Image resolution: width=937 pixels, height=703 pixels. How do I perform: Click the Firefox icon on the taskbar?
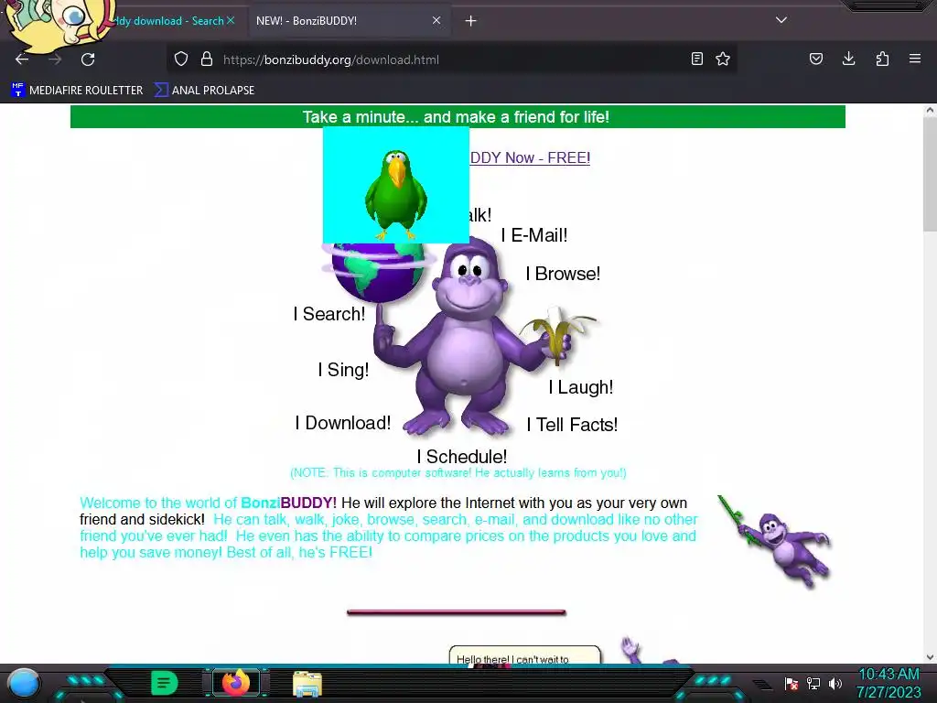(236, 682)
